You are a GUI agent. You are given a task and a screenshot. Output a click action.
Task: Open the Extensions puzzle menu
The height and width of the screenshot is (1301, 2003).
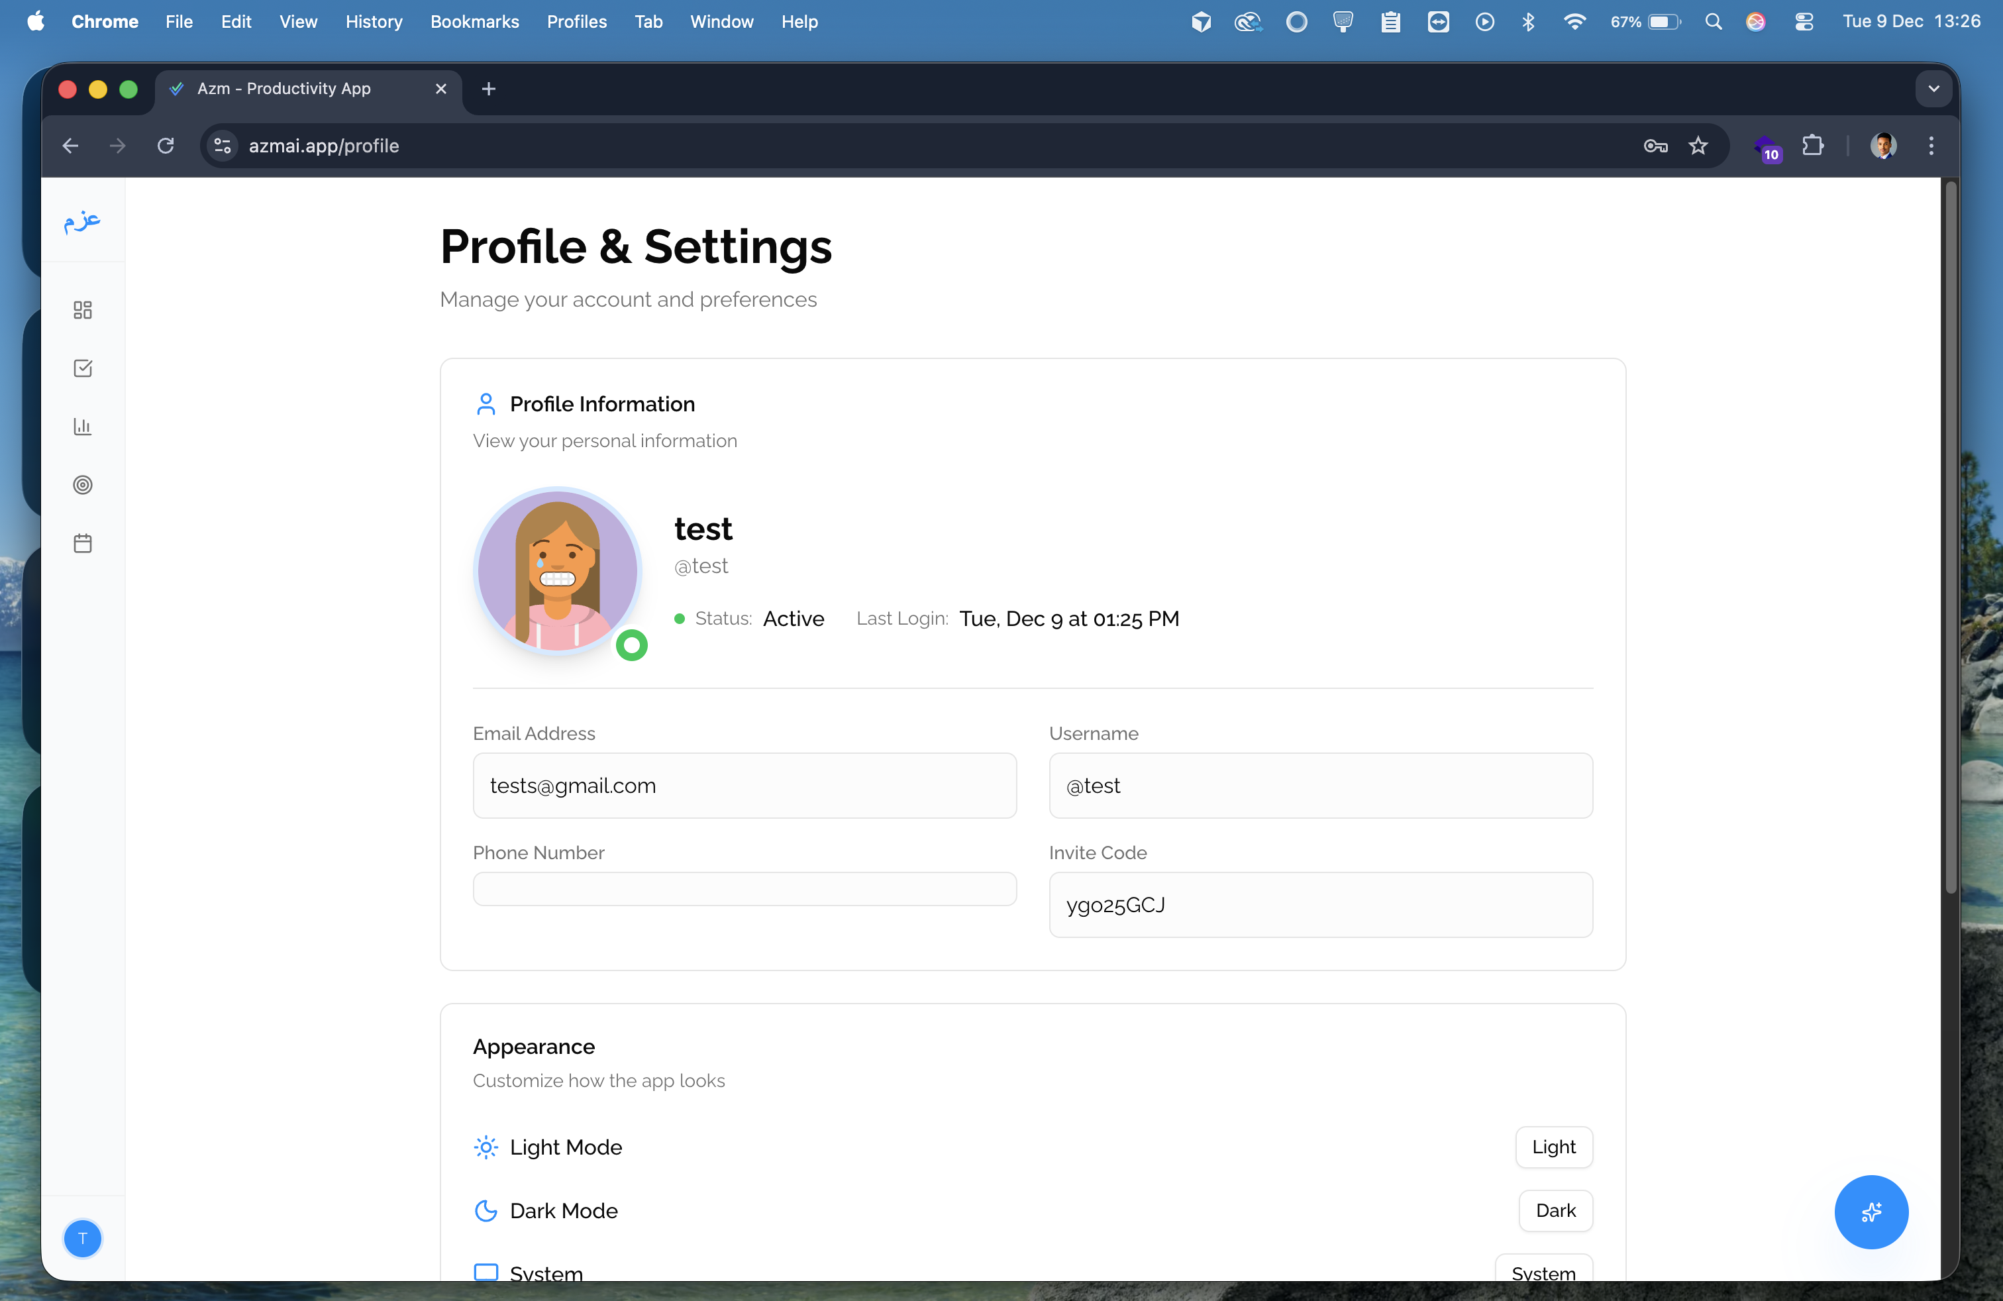click(1813, 146)
